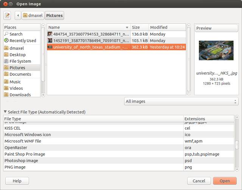
Task: Click the Search magnifier icon
Action: coord(6,34)
